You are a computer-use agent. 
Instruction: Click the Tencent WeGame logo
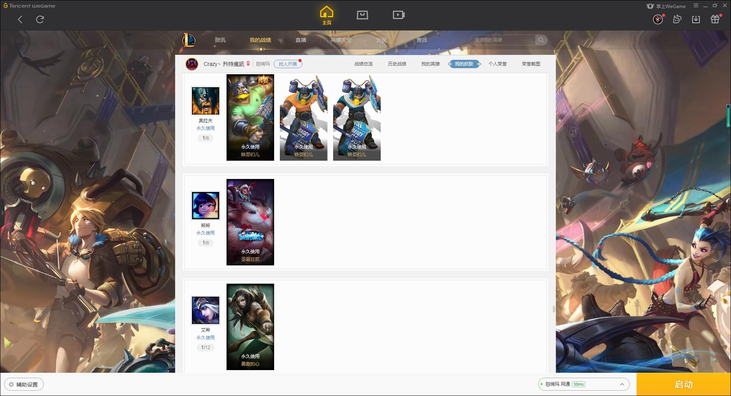click(29, 6)
